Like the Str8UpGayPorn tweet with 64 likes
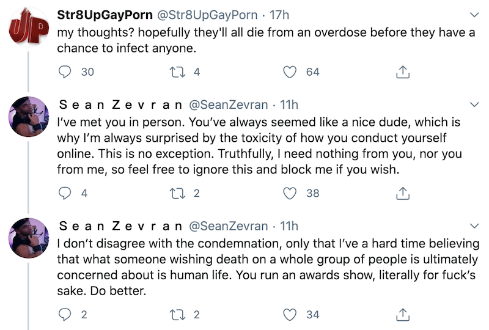Viewport: 489px width, 330px height. pyautogui.click(x=292, y=72)
